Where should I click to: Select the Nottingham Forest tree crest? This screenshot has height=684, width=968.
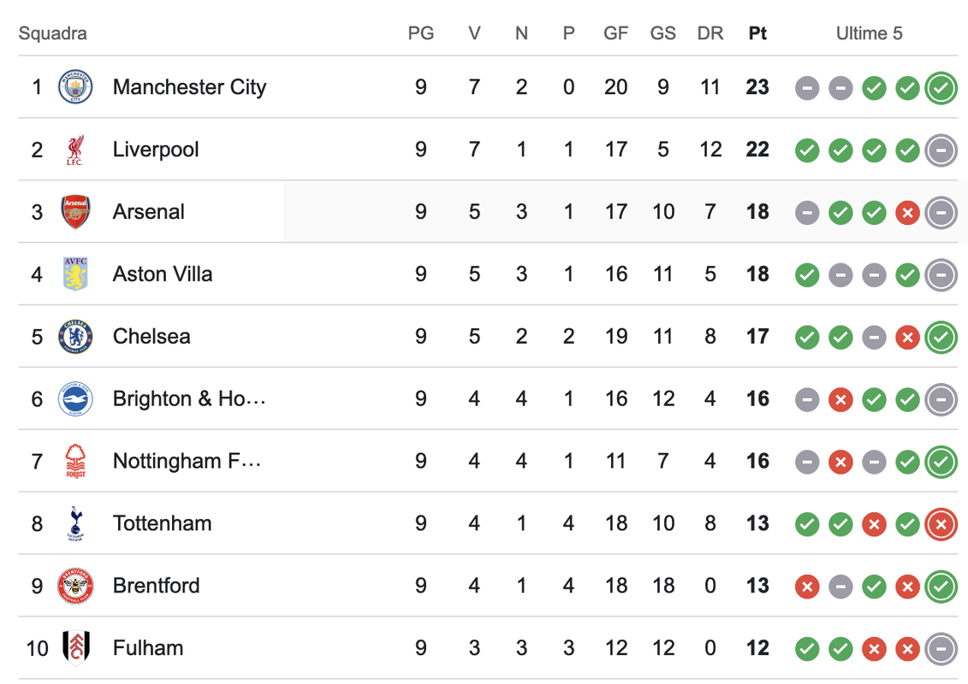75,462
